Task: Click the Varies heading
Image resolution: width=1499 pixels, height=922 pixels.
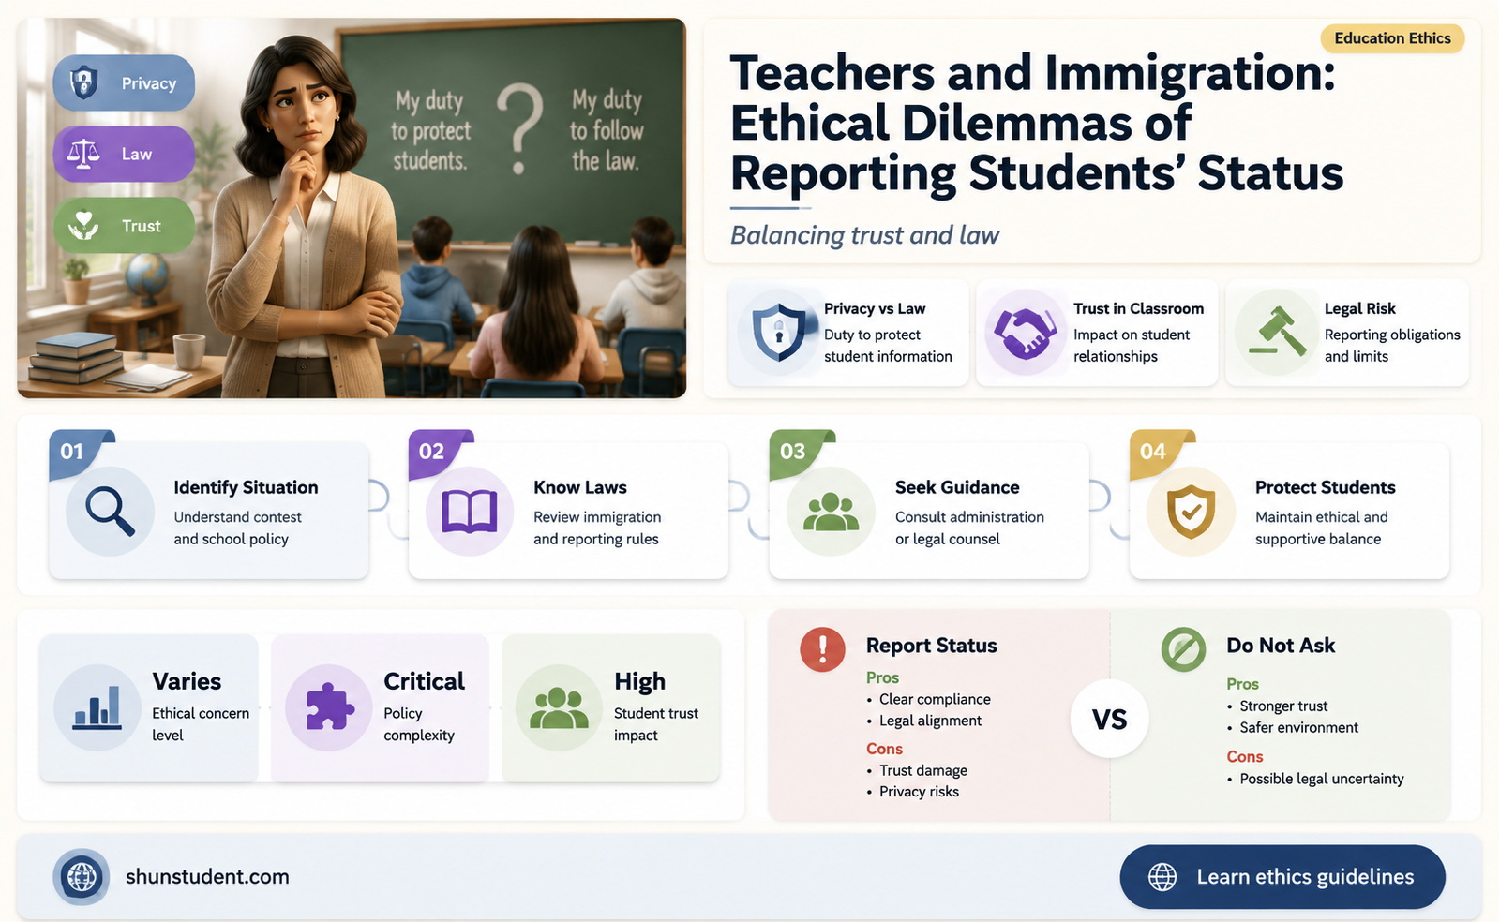Action: (x=187, y=681)
